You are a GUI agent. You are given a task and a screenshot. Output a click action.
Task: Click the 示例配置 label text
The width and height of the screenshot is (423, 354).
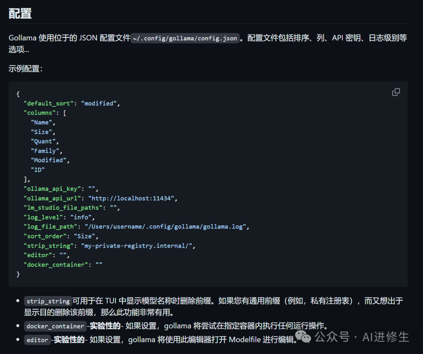coord(25,69)
